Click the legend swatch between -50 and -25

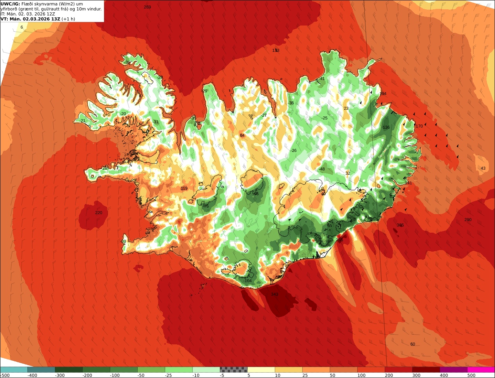151,369
